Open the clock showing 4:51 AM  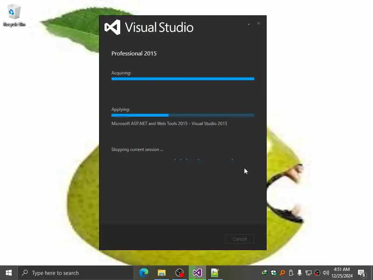coord(342,273)
